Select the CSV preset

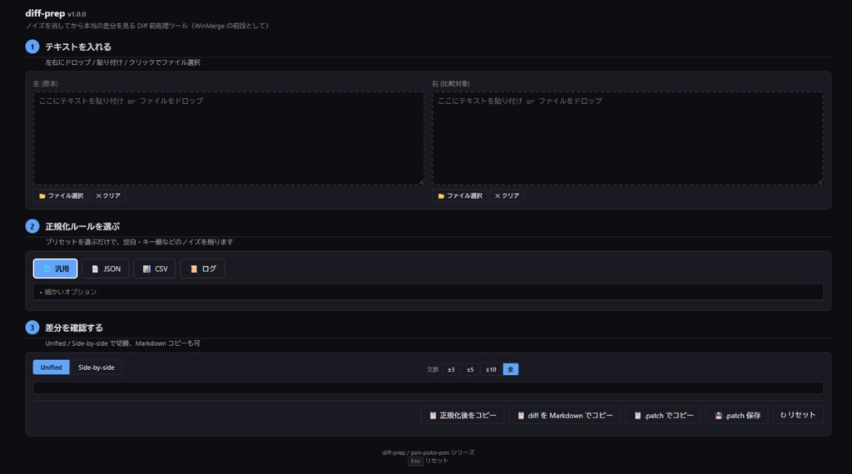155,269
